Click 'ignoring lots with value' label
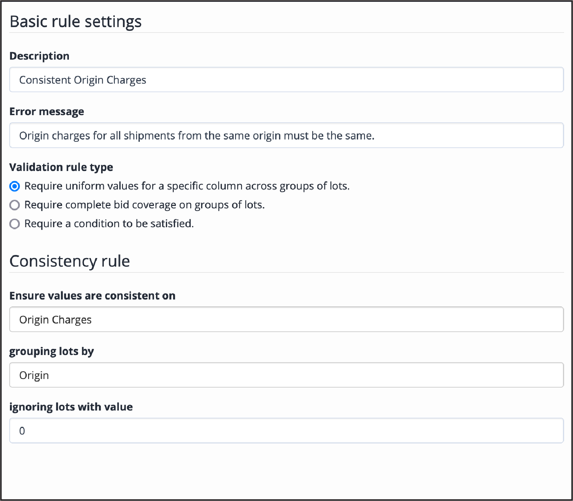Image resolution: width=573 pixels, height=501 pixels. [x=71, y=407]
